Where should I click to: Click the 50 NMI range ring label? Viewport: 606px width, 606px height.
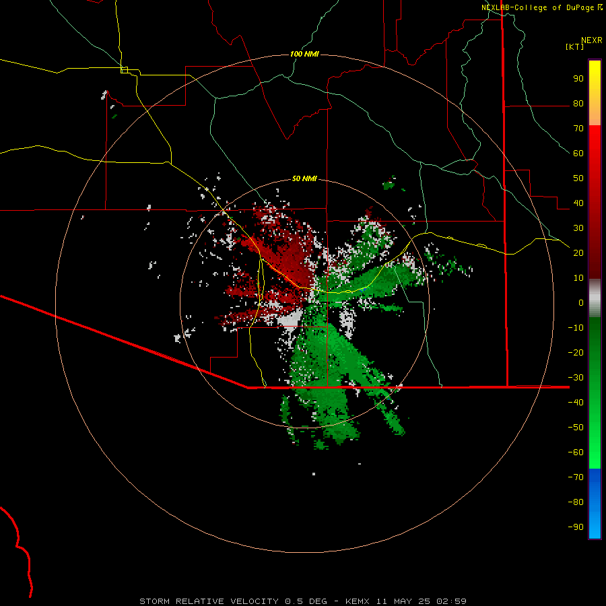point(304,178)
